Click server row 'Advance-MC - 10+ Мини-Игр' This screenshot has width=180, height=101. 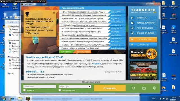[x=92, y=15]
